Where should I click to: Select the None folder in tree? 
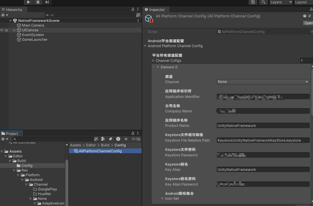(x=42, y=199)
